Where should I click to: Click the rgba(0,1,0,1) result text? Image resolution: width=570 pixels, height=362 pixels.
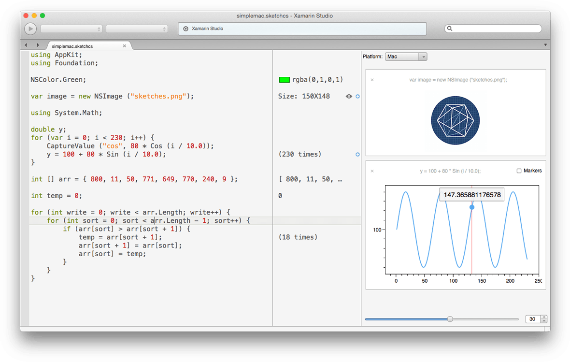[x=318, y=80]
